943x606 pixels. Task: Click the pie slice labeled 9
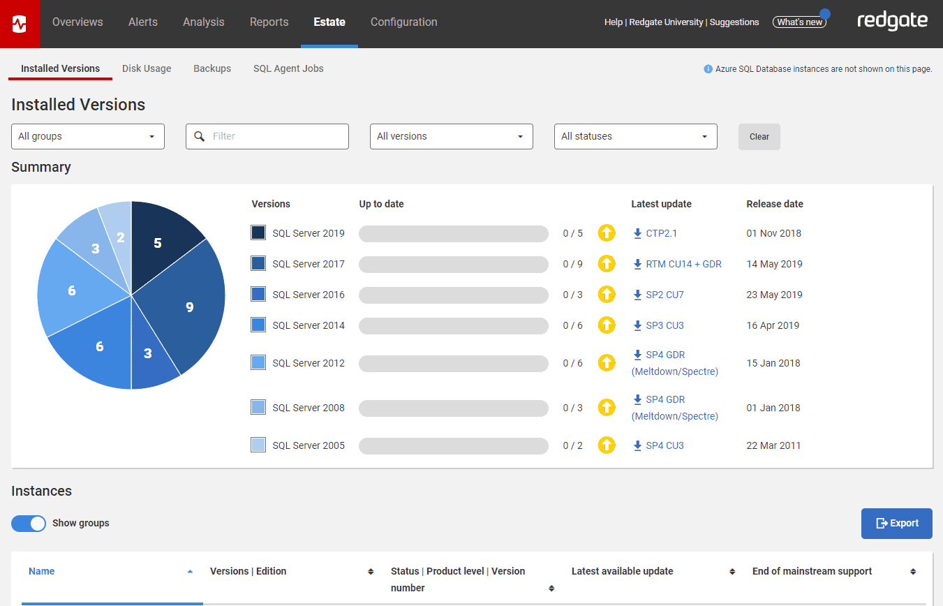click(x=190, y=306)
